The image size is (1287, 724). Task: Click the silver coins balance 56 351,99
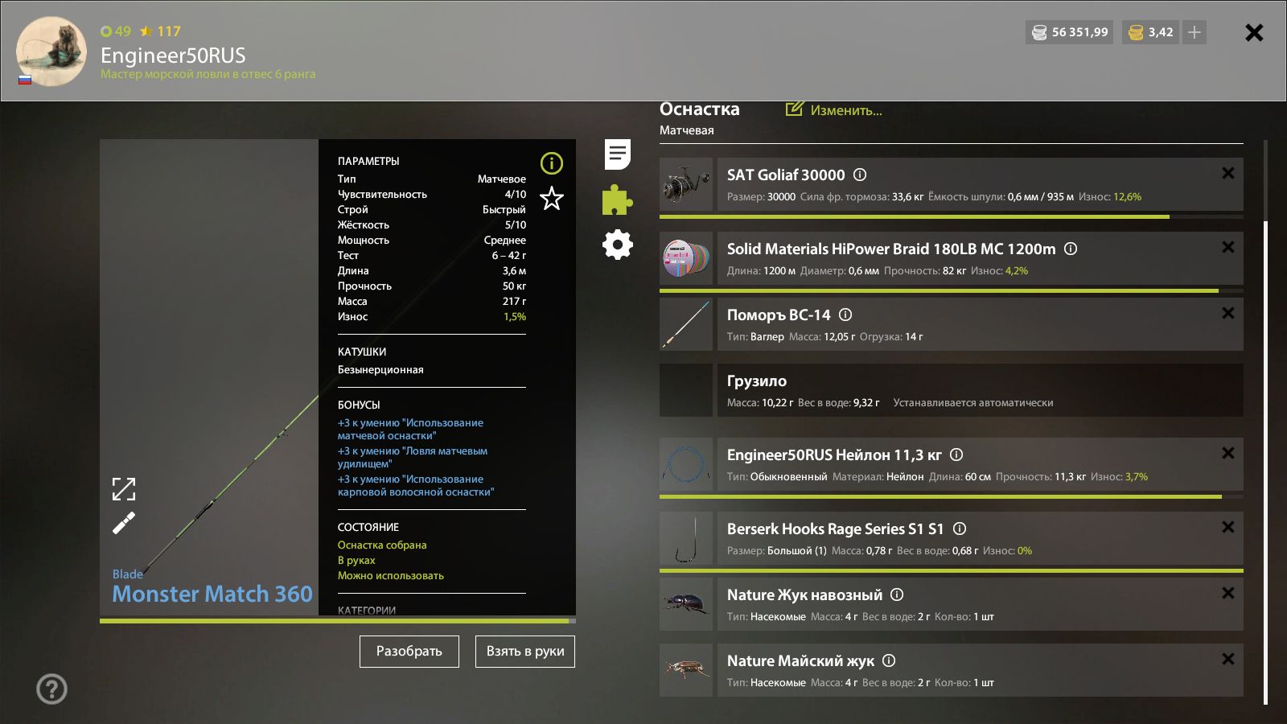[x=1070, y=32]
